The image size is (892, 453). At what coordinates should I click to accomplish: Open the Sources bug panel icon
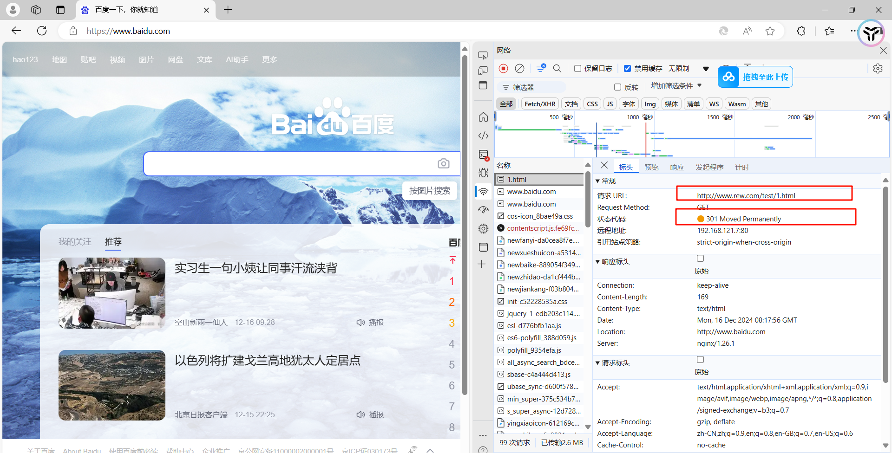pyautogui.click(x=483, y=173)
